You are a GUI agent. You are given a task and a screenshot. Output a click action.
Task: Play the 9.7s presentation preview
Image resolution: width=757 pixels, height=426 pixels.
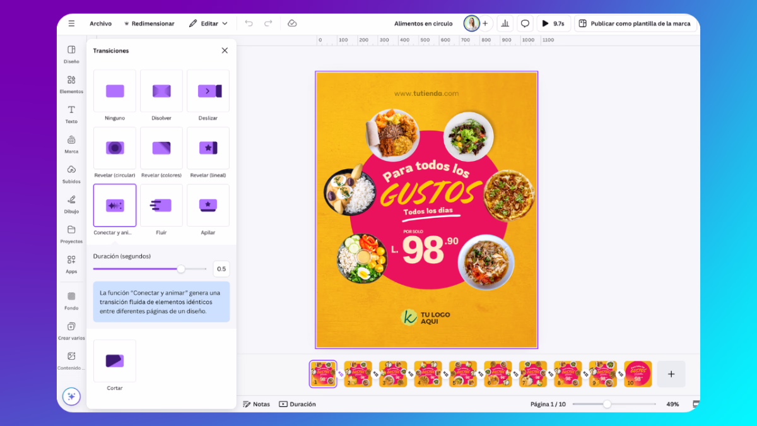tap(553, 23)
